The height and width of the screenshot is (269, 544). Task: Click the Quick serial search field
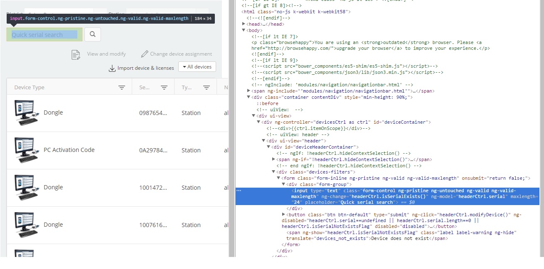point(44,34)
